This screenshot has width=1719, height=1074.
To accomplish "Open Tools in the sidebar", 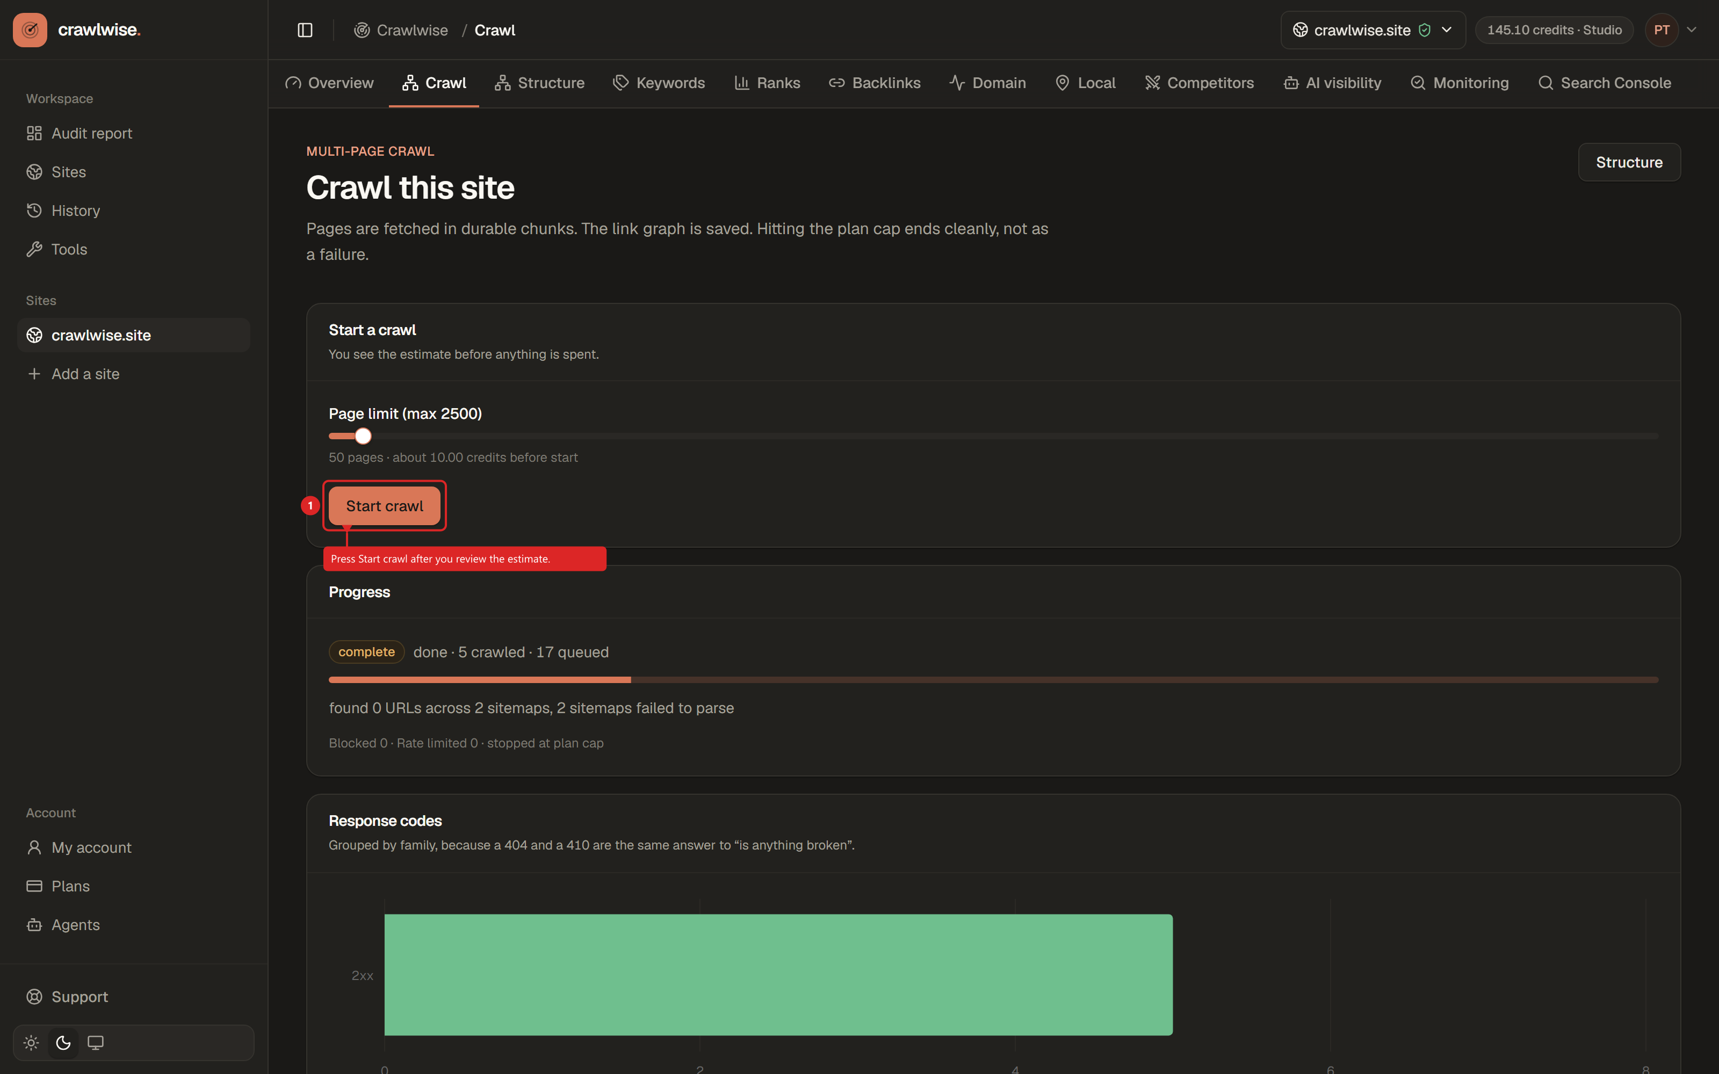I will 134,249.
